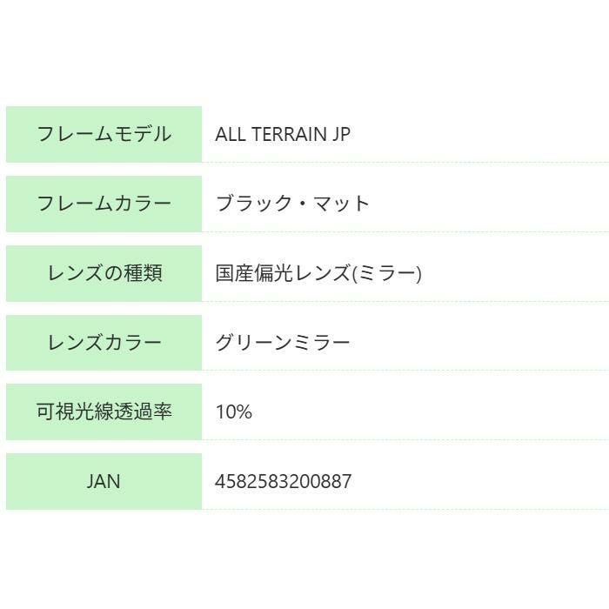Click the (ミラー) parenthetical in lens type
Screen dimensions: 609x609
386,273
